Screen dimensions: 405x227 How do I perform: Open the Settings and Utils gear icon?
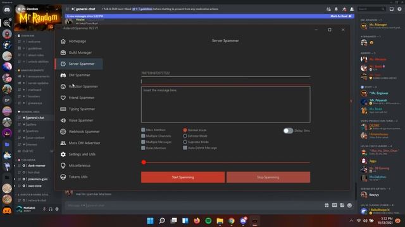[x=63, y=154]
